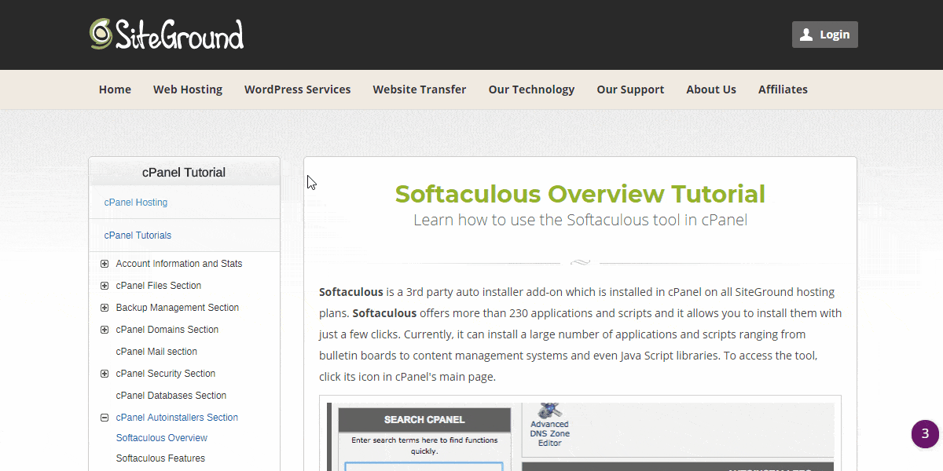Open Softaculous Overview link
The height and width of the screenshot is (471, 943).
(x=162, y=438)
